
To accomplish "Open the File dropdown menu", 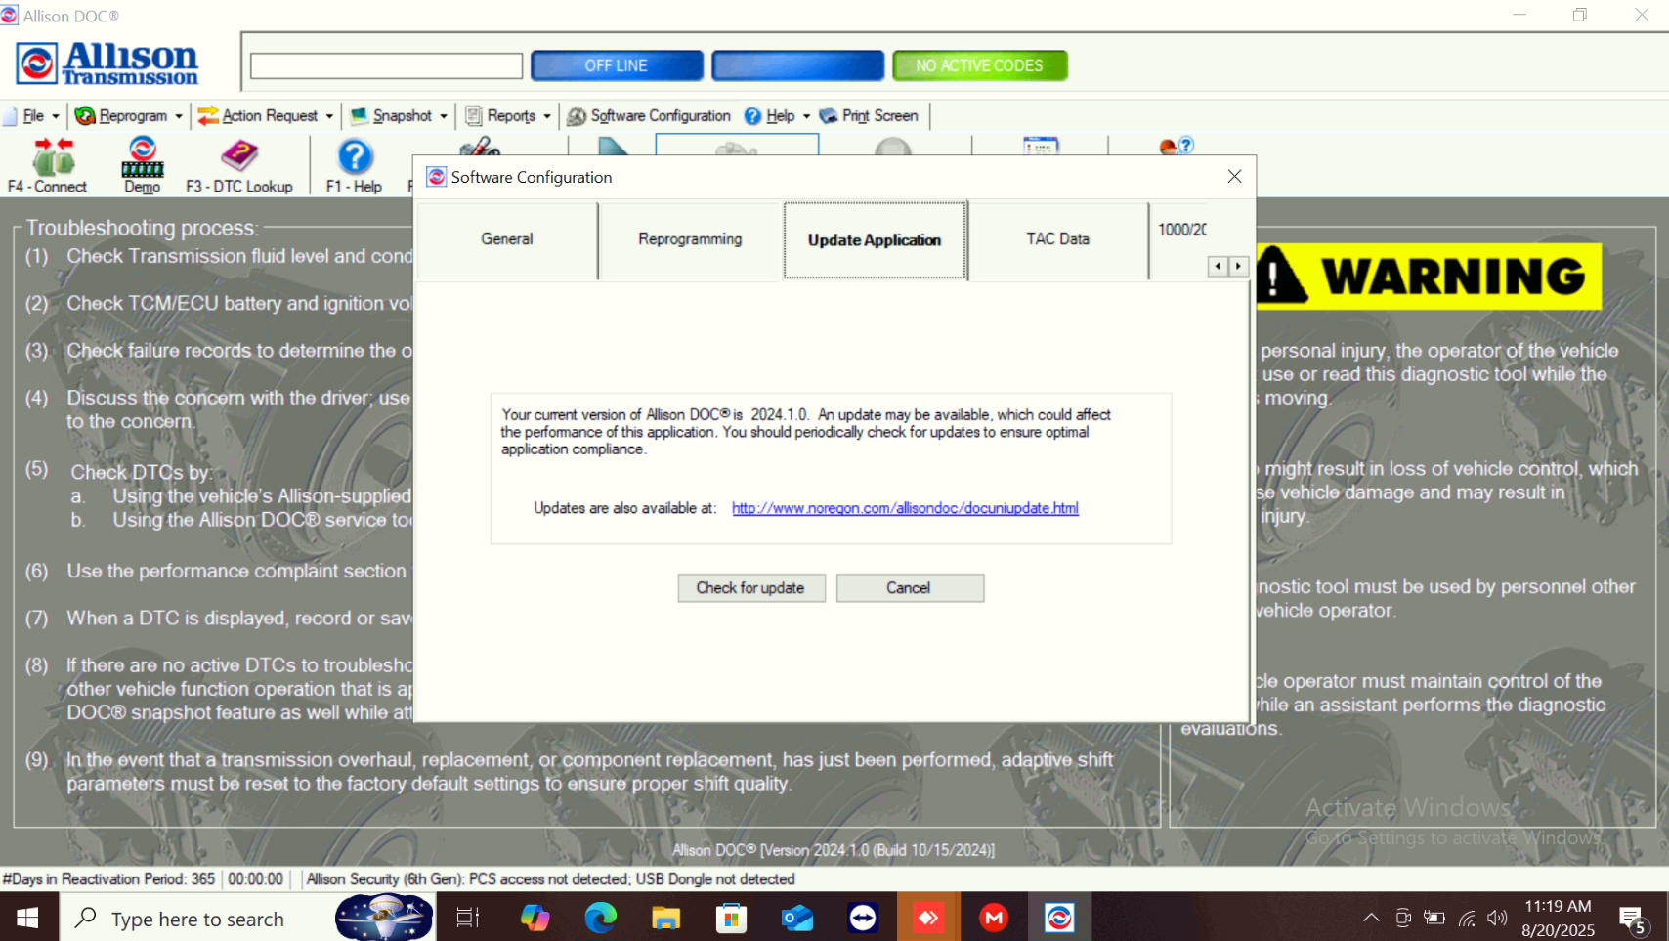I will (x=32, y=116).
